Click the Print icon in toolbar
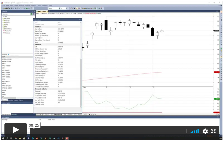The width and height of the screenshot is (223, 141). (x=11, y=8)
